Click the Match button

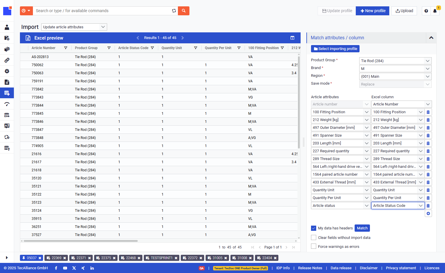point(362,228)
